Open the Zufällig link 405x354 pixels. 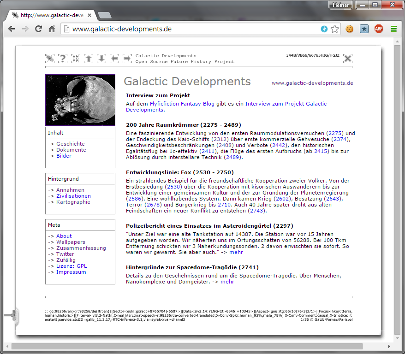(66, 260)
